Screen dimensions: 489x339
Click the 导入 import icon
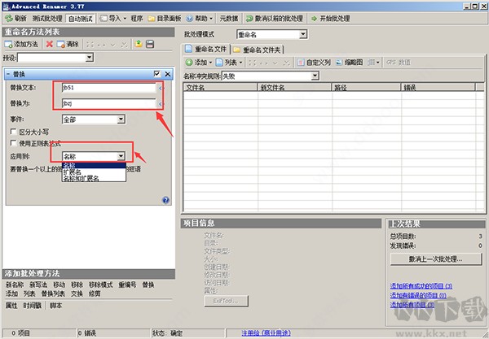[104, 19]
